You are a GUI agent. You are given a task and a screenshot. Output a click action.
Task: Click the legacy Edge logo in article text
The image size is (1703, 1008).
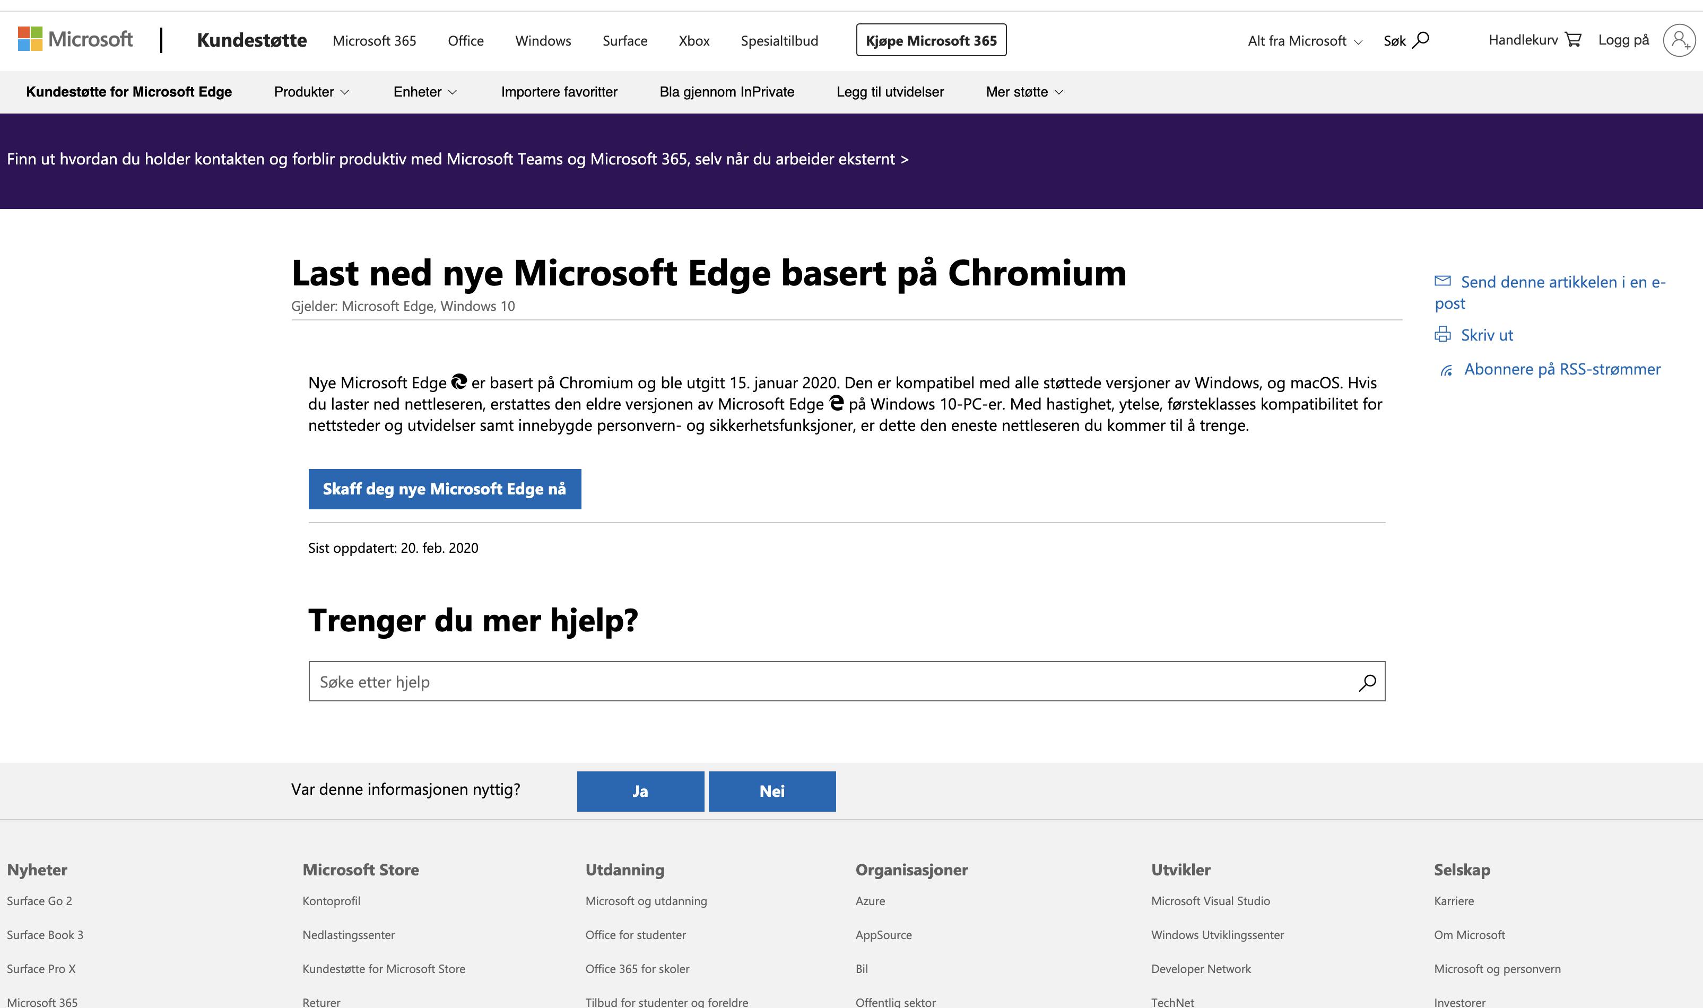coord(837,403)
